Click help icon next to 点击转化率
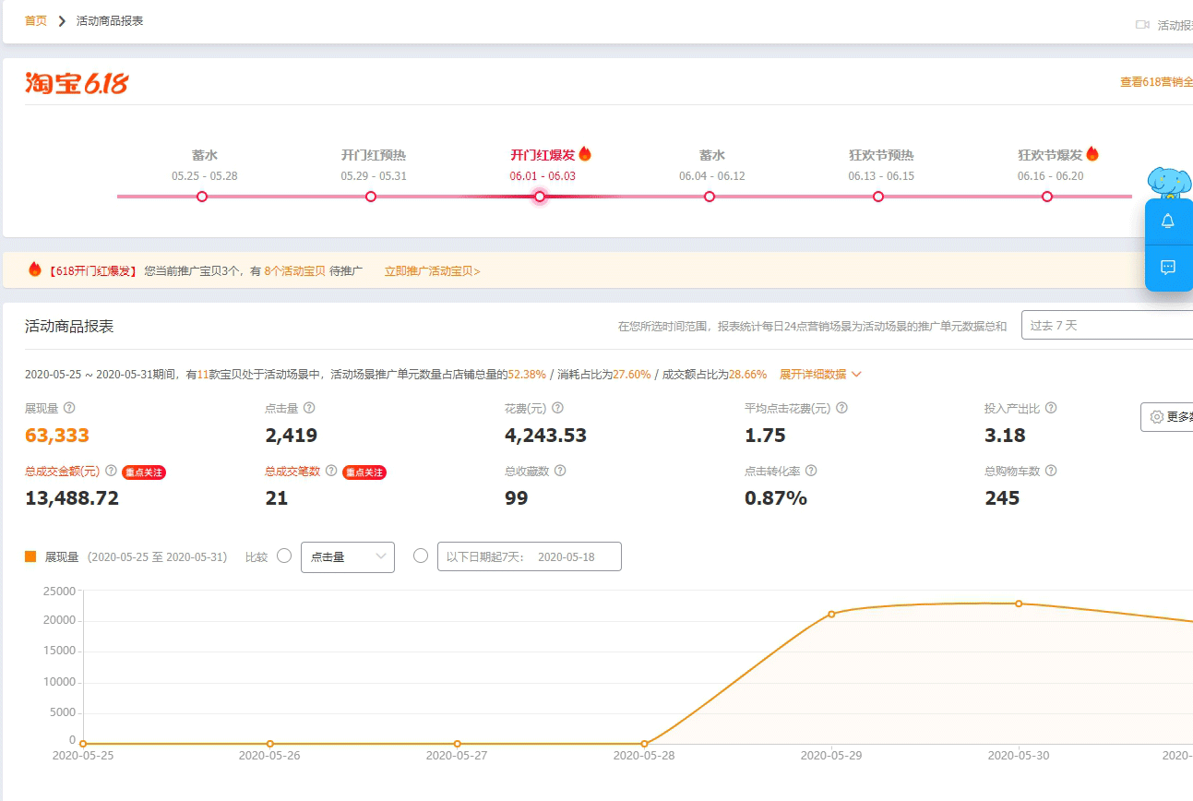The width and height of the screenshot is (1193, 801). [x=811, y=471]
